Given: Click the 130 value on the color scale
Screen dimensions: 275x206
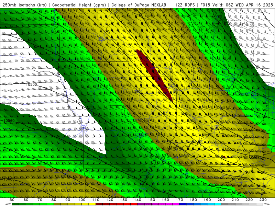Looking at the screenshot, I should [124, 200].
